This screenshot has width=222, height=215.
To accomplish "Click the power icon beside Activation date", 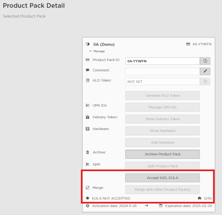I will [88, 206].
